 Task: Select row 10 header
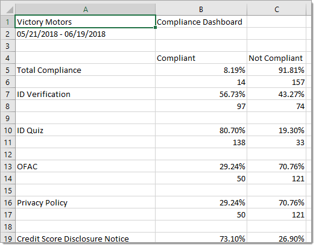[8, 130]
